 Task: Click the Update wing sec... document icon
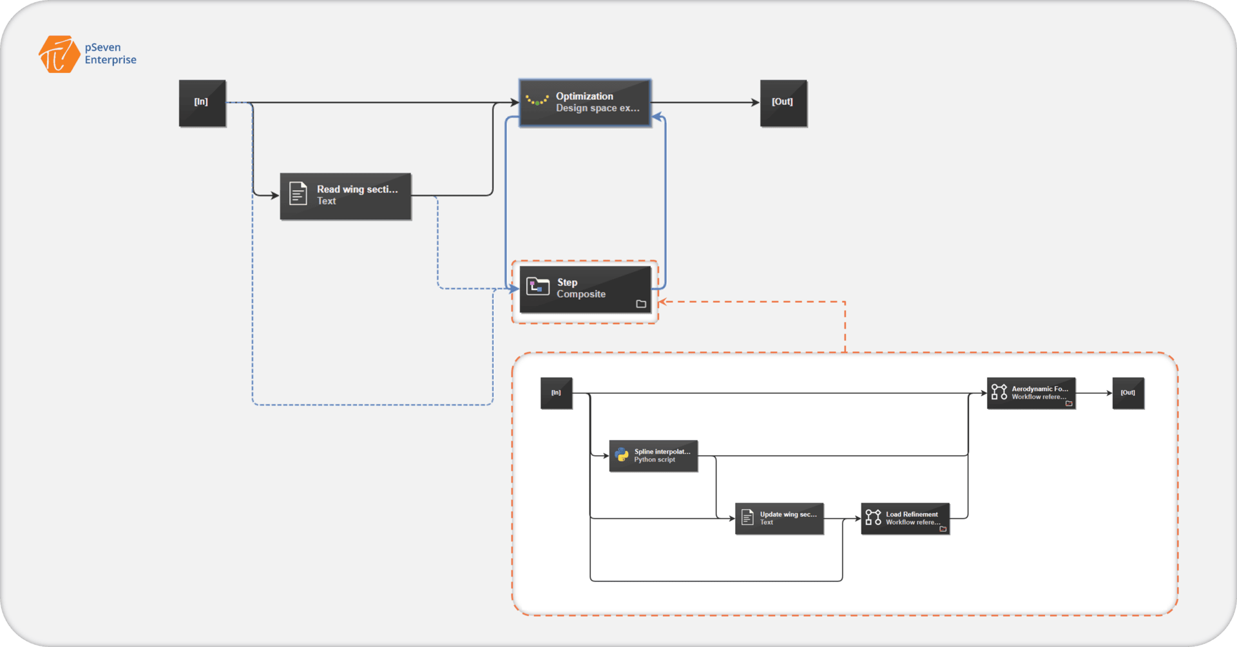click(x=747, y=517)
